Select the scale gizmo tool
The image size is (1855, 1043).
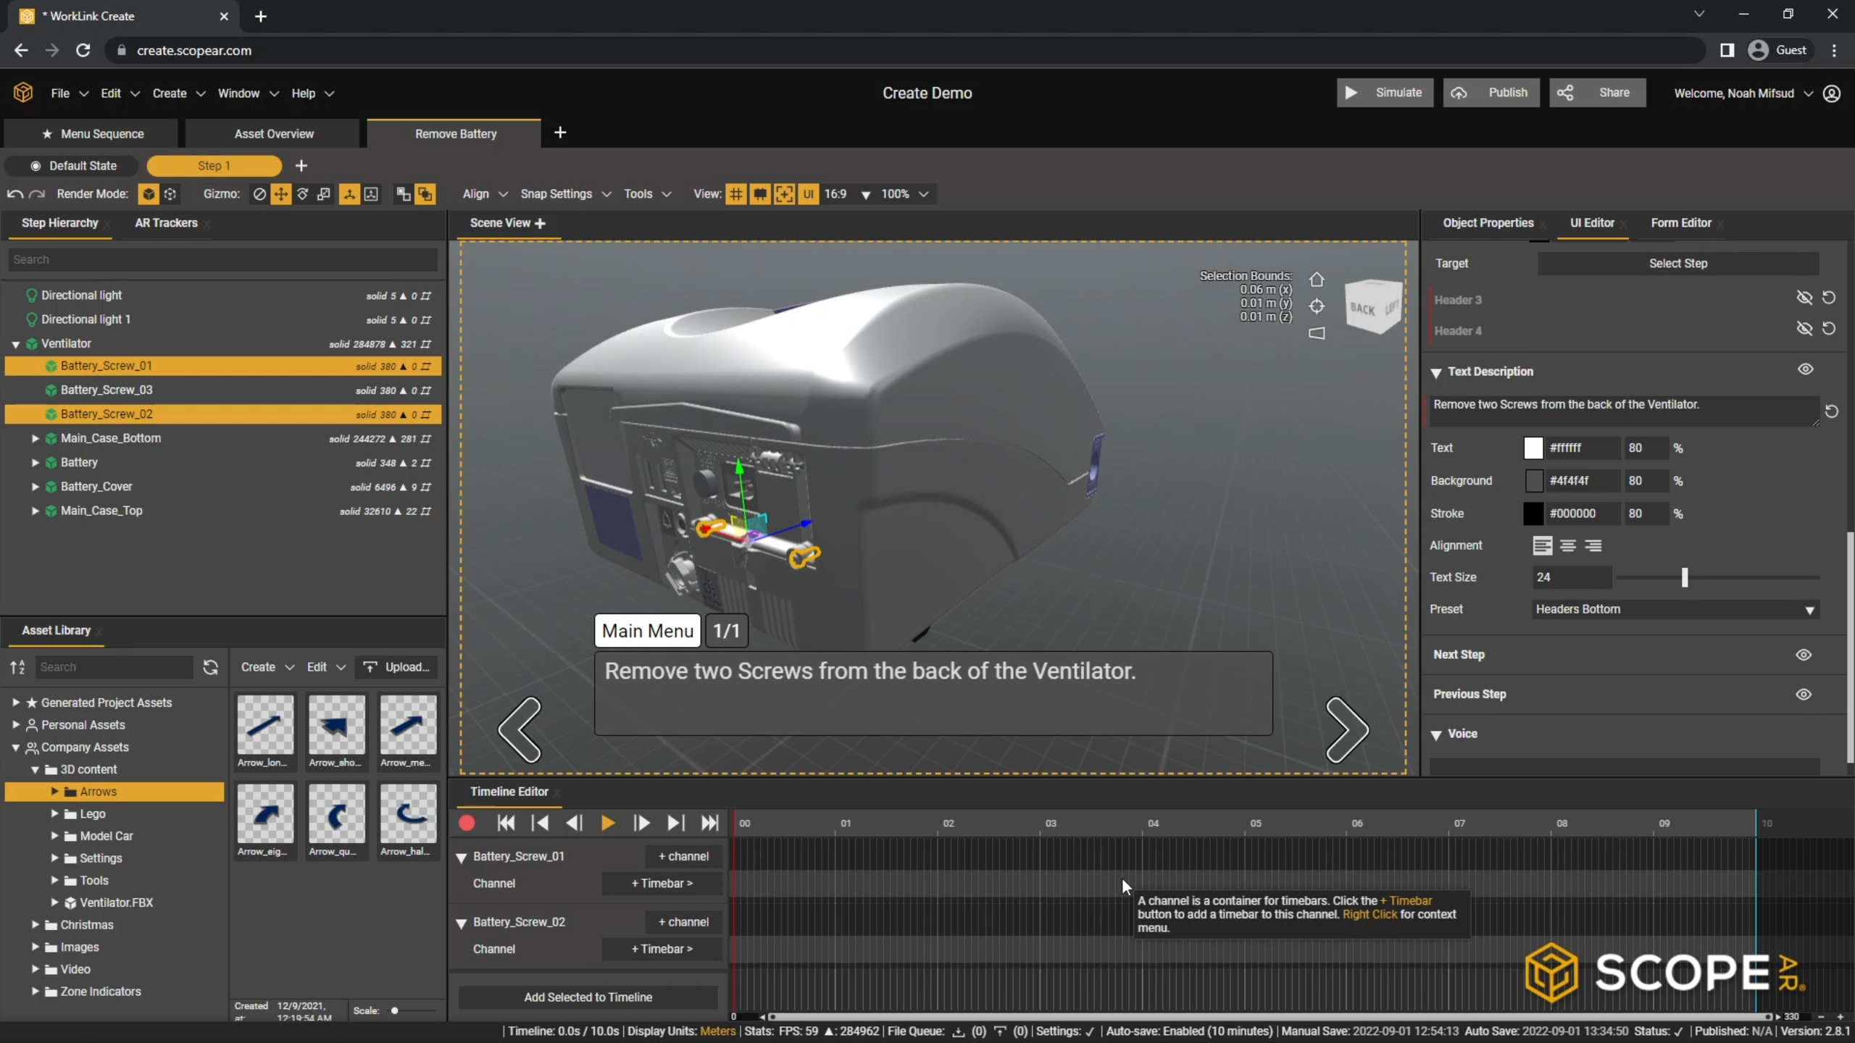324,194
